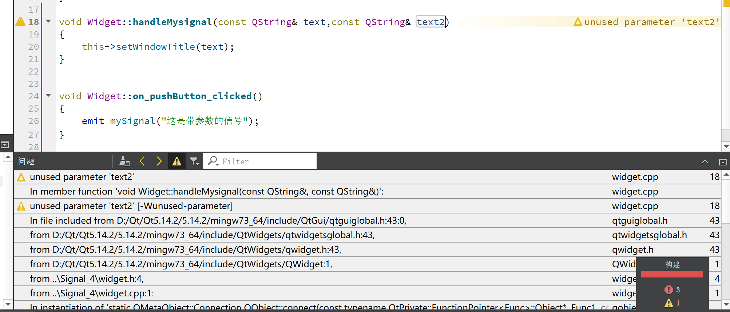
Task: Select the qtwidgetsglobal.h:43 include row
Action: 367,235
